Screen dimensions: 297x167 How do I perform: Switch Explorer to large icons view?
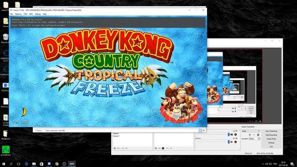[204, 130]
